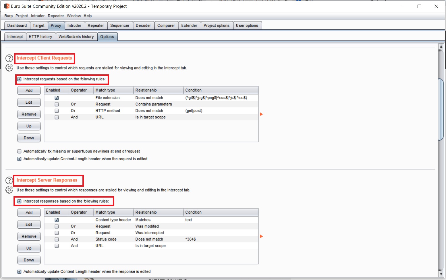Toggle intercept responses based on rules
446x280 pixels.
coord(20,201)
